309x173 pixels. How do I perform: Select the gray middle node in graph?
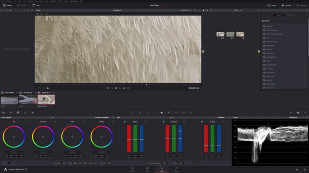230,34
